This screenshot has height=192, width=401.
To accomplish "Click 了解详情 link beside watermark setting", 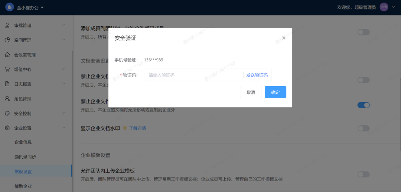I will coord(137,128).
